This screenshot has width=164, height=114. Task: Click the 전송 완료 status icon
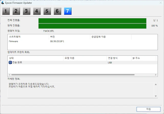(x=10, y=62)
